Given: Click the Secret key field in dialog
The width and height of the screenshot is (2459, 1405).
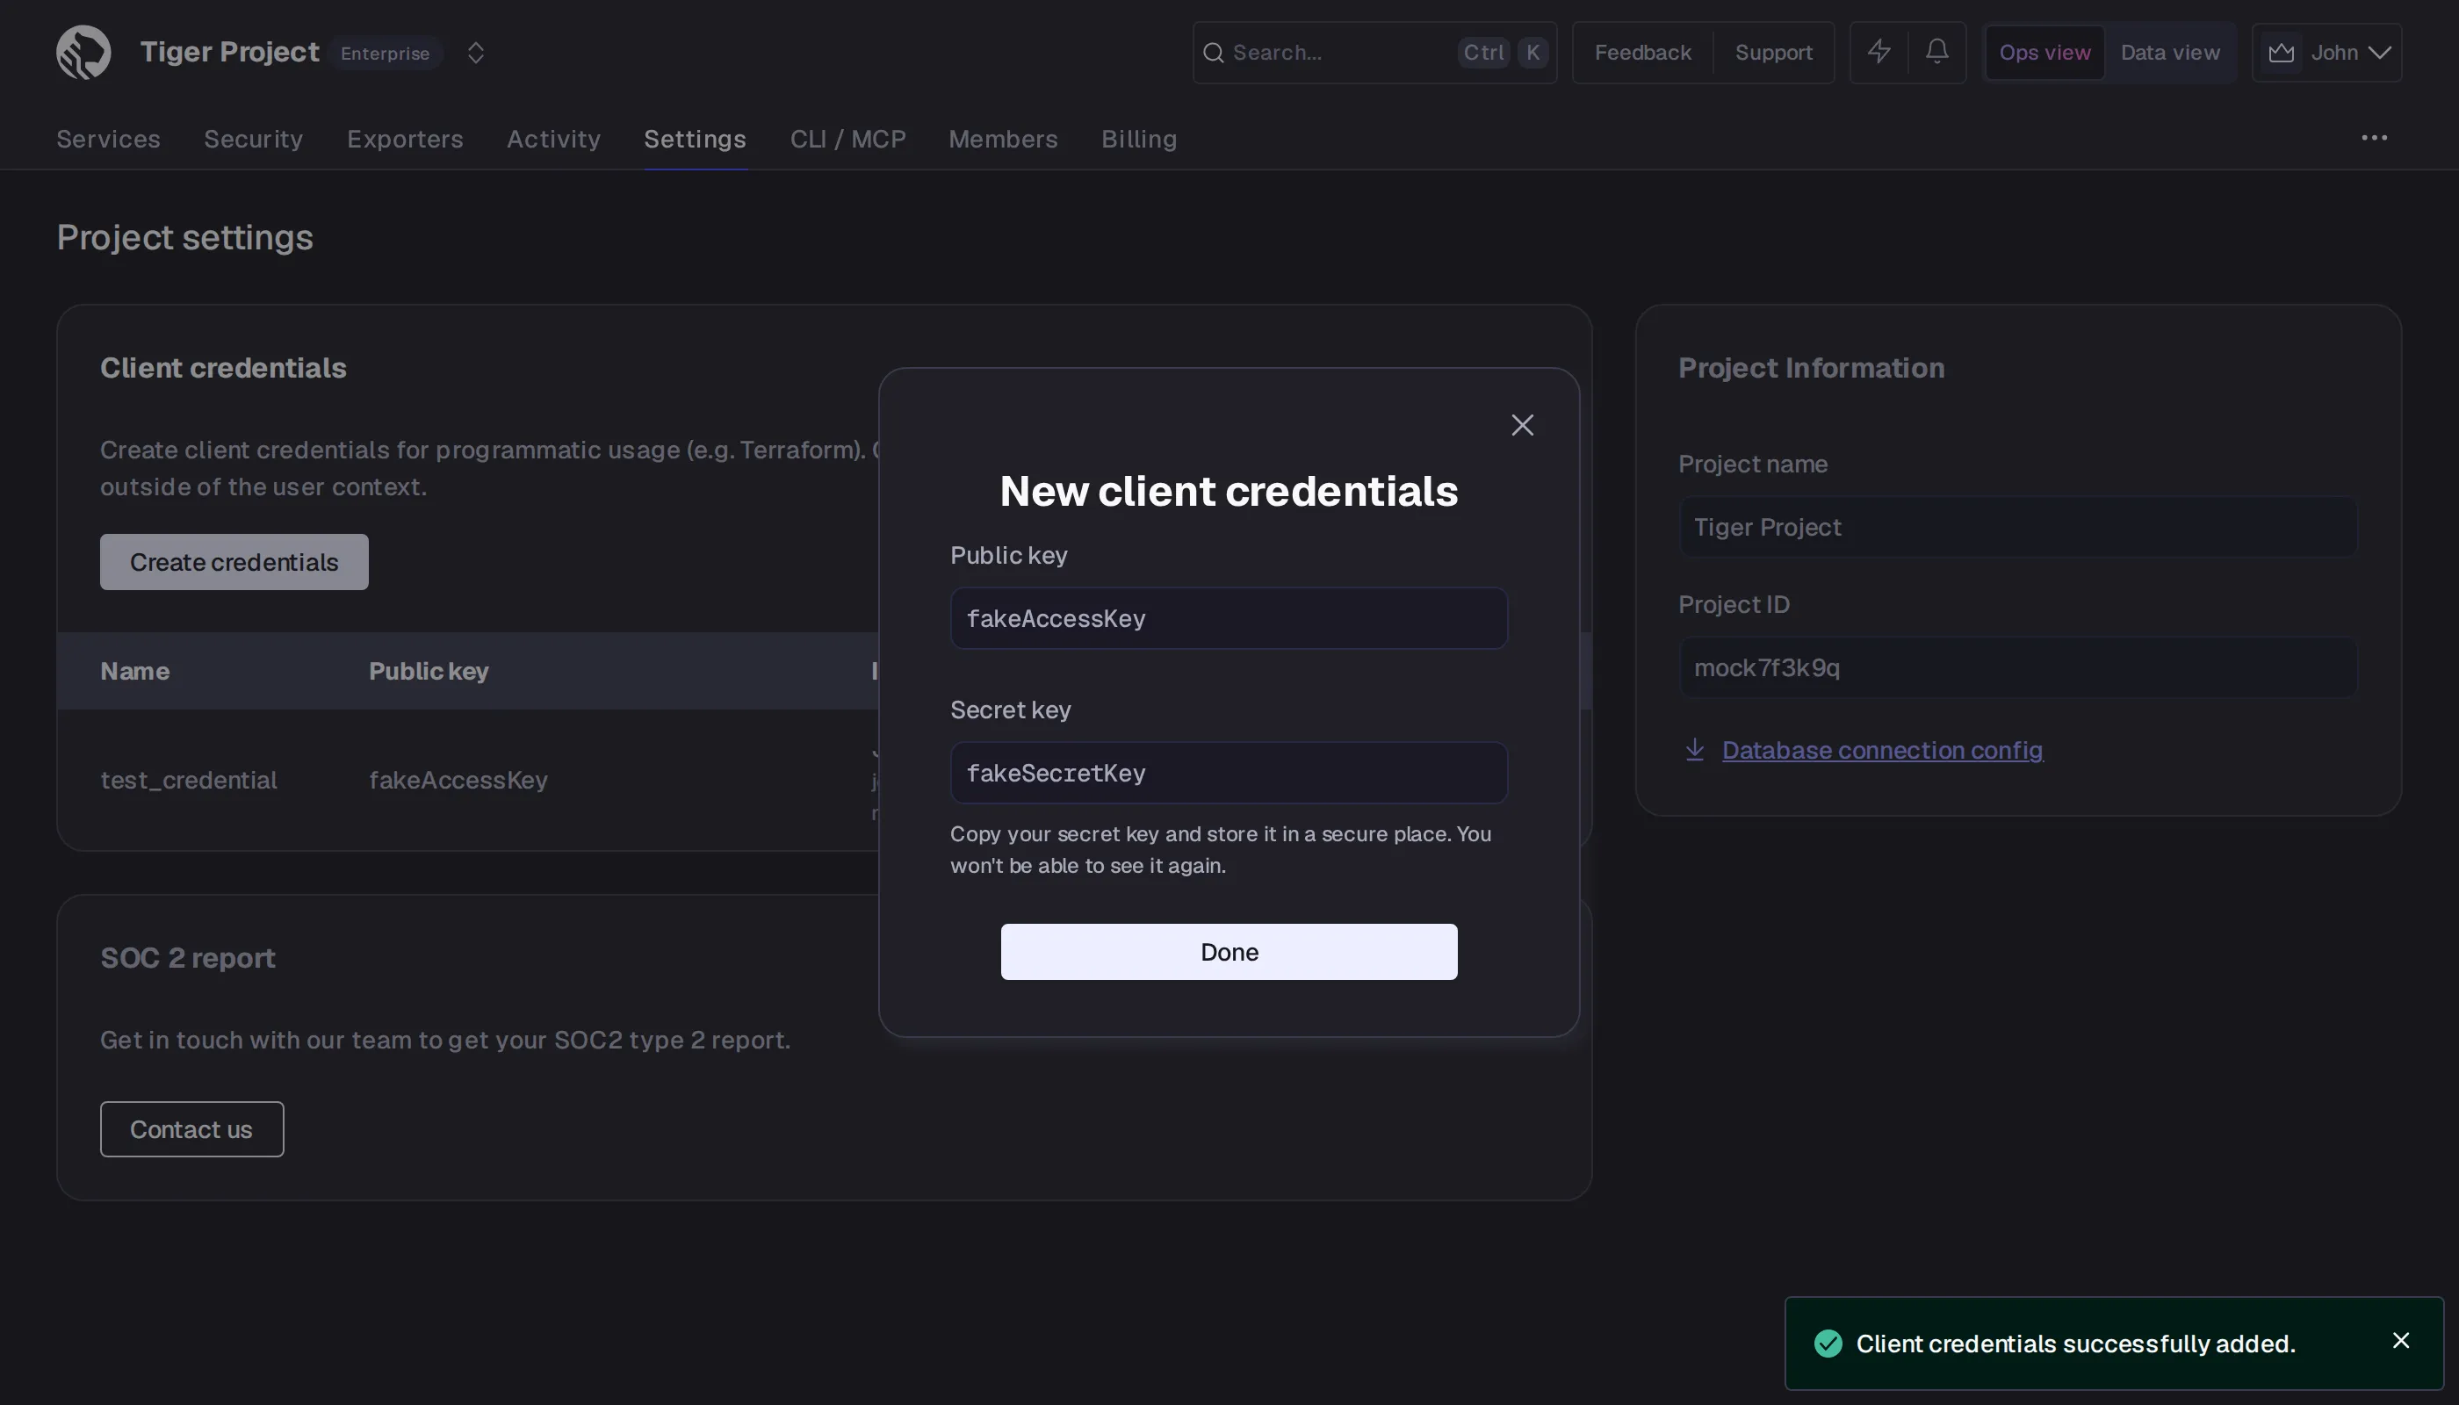Looking at the screenshot, I should [x=1229, y=772].
